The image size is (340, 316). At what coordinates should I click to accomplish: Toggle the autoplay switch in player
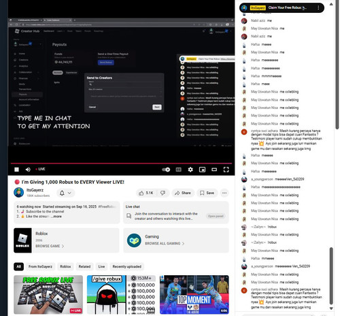pos(166,170)
